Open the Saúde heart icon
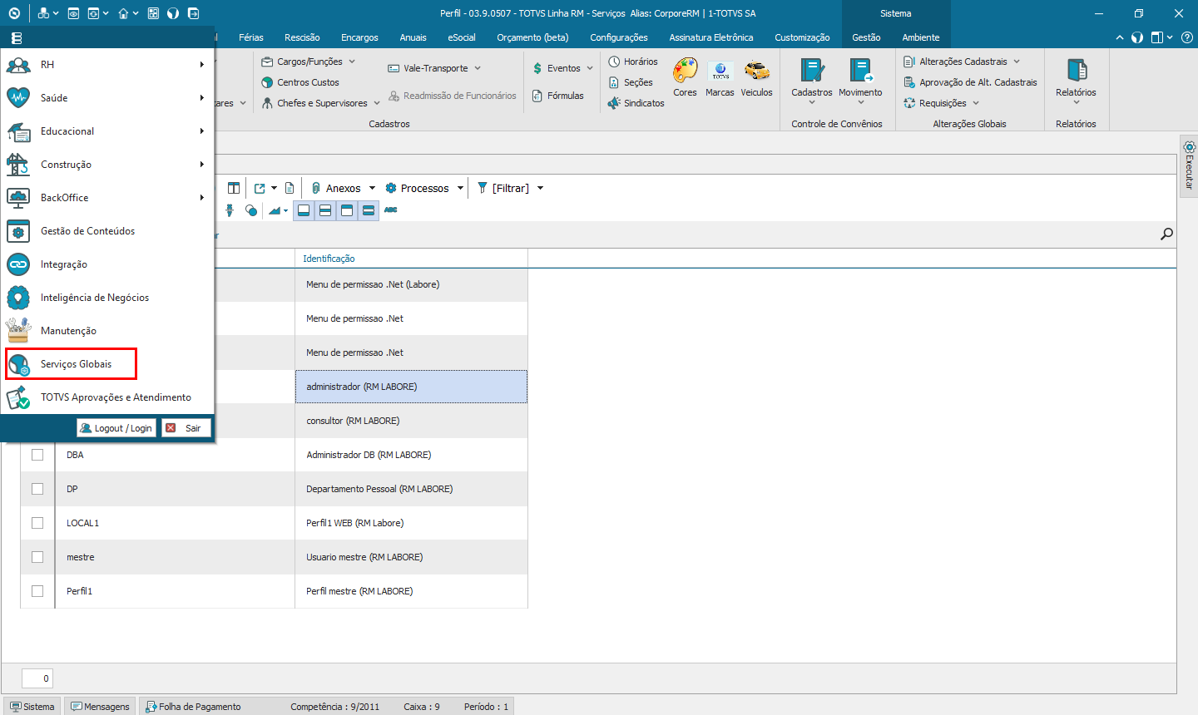The image size is (1198, 715). 18,98
